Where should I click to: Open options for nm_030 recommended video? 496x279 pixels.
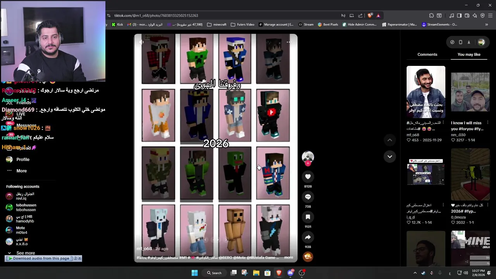coord(487,123)
